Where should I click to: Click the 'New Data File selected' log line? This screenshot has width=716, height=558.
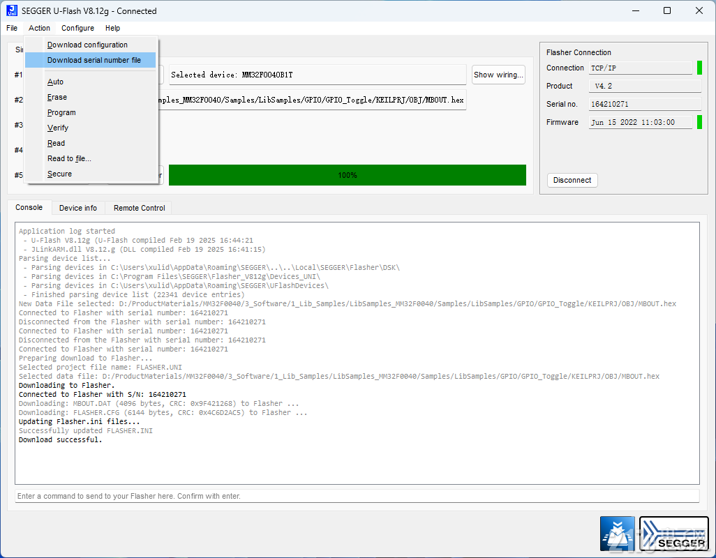[348, 303]
